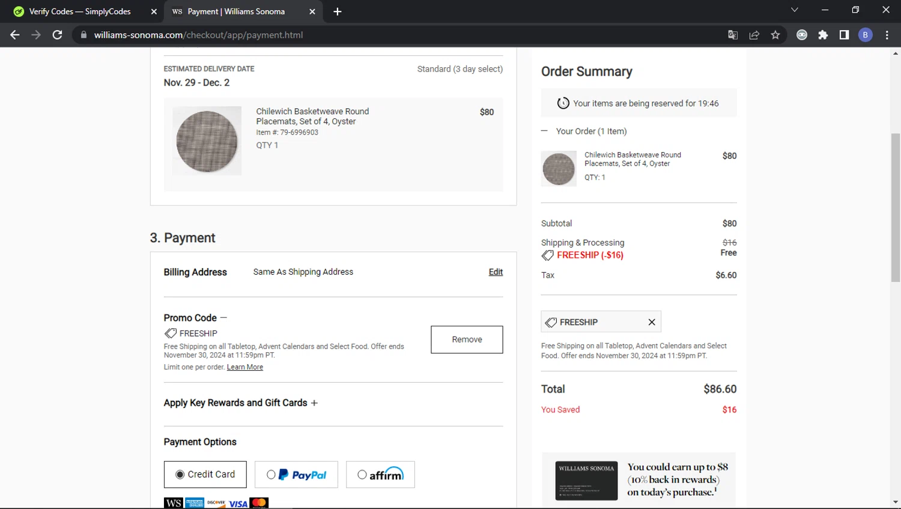Click the Discover card logo
The height and width of the screenshot is (509, 901).
tap(216, 503)
